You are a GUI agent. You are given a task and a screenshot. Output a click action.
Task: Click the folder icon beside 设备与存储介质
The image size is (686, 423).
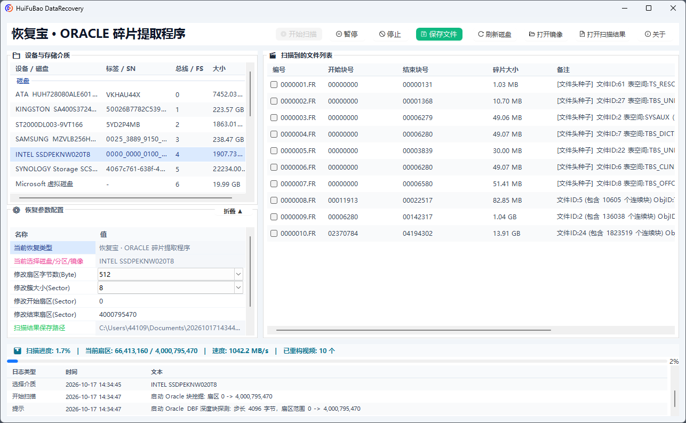[16, 55]
